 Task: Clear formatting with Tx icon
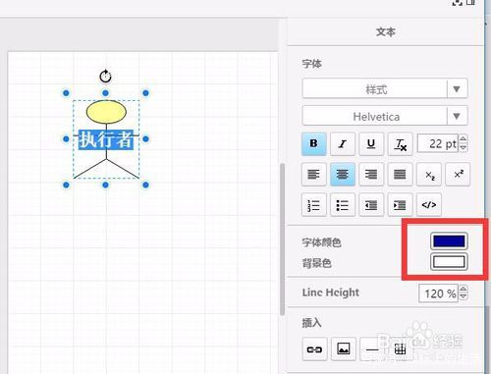(400, 143)
